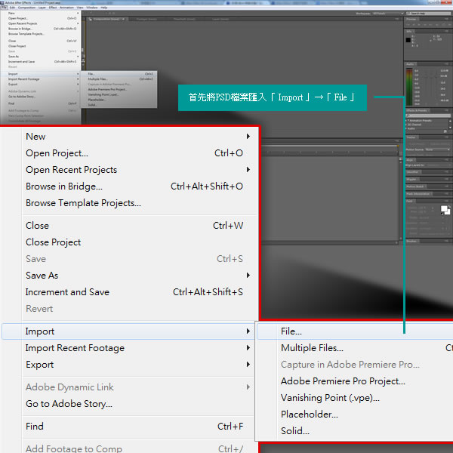
Task: Expand the Animation Presets folder in Effects & Presets
Action: tap(407, 121)
